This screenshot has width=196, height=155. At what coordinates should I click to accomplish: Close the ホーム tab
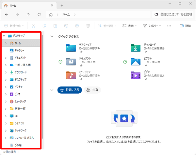52,6
